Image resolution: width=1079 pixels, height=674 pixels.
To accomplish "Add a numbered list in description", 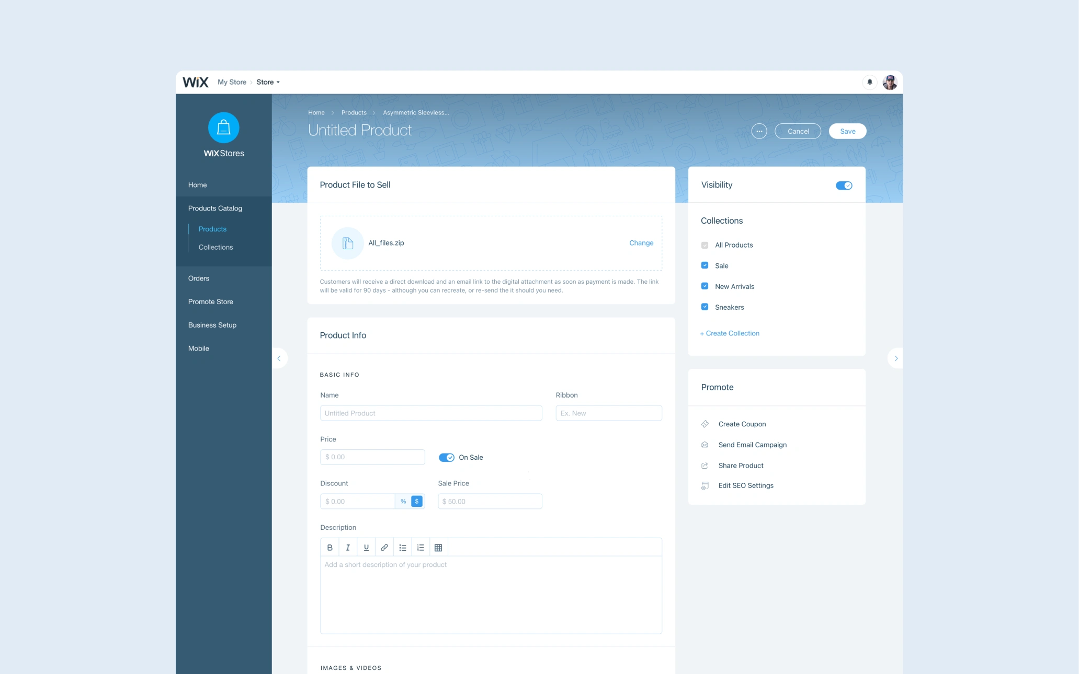I will (421, 548).
